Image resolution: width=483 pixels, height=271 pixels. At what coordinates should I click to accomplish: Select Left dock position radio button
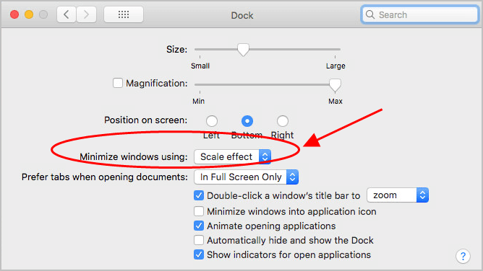click(212, 121)
